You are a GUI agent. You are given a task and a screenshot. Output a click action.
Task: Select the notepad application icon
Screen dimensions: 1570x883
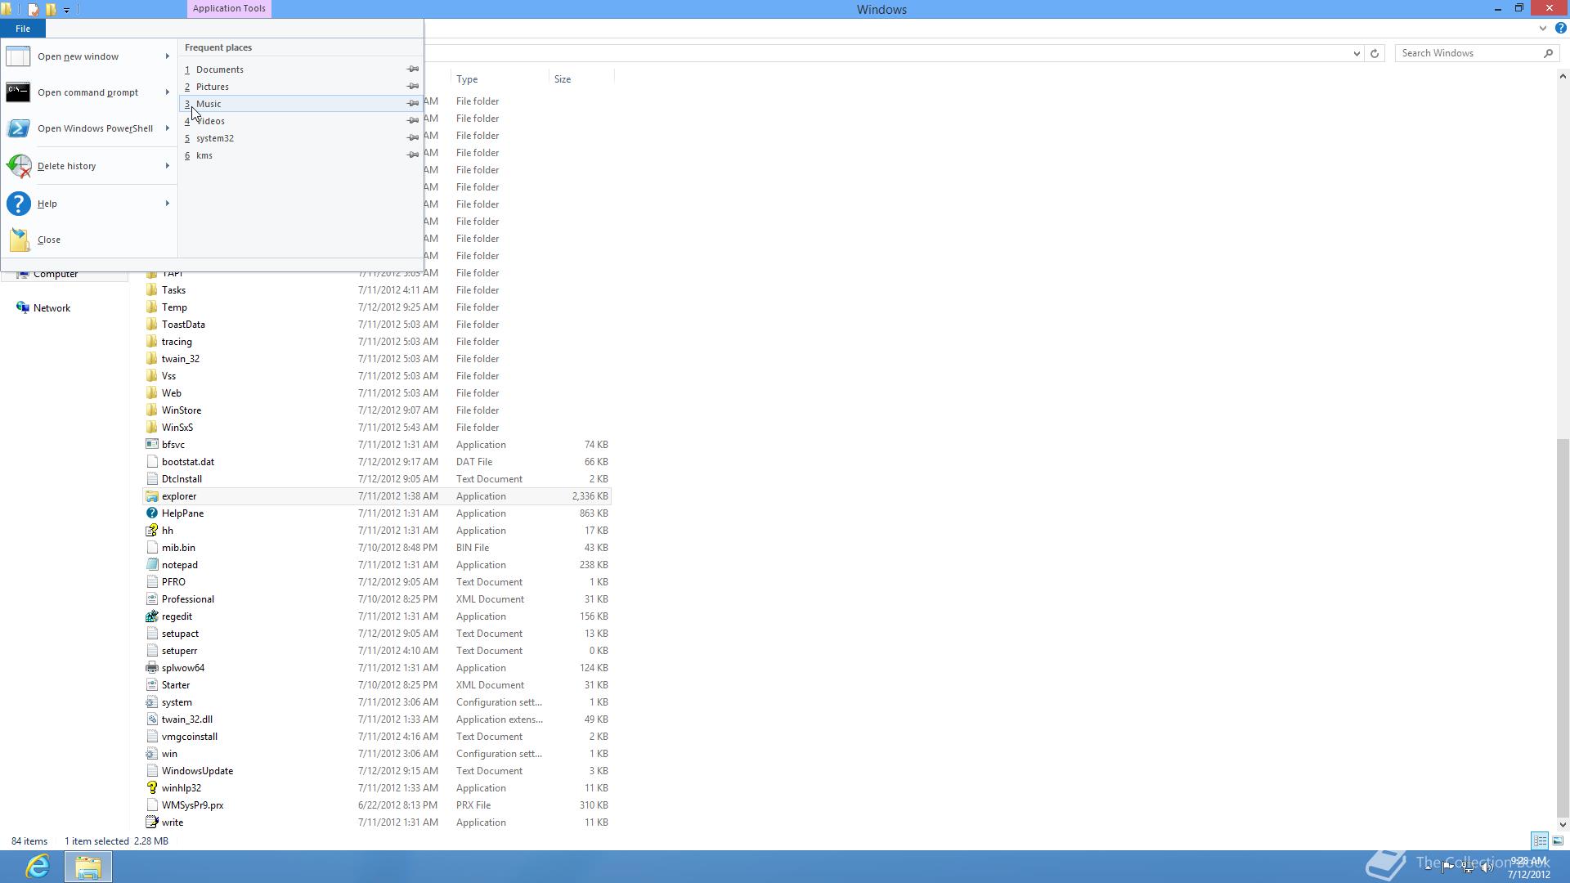151,565
